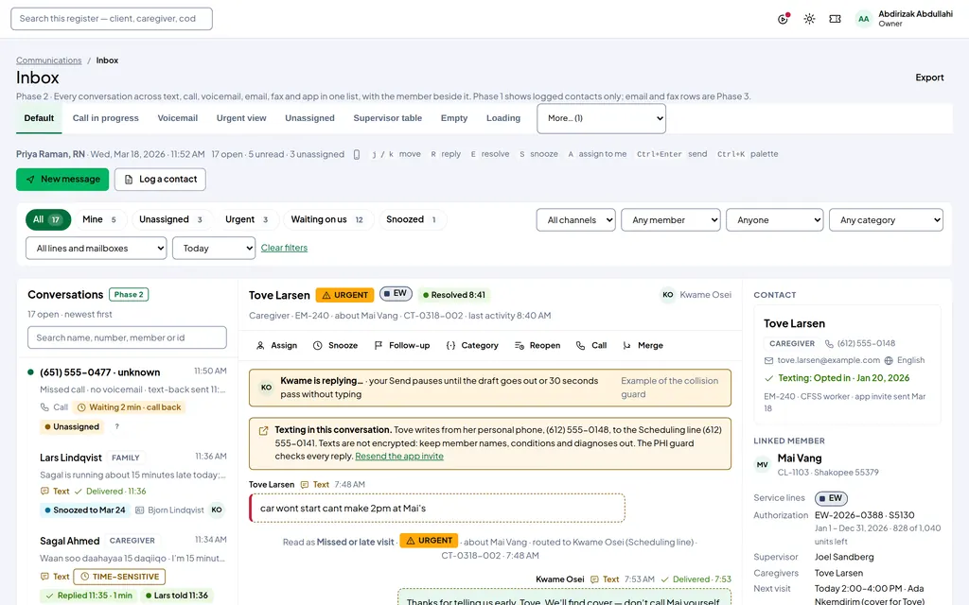The image size is (969, 605).
Task: Click the EW service line badge in Linked Member
Action: coord(831,498)
